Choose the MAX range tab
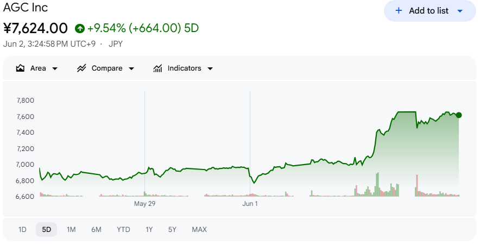480x245 pixels. [199, 229]
